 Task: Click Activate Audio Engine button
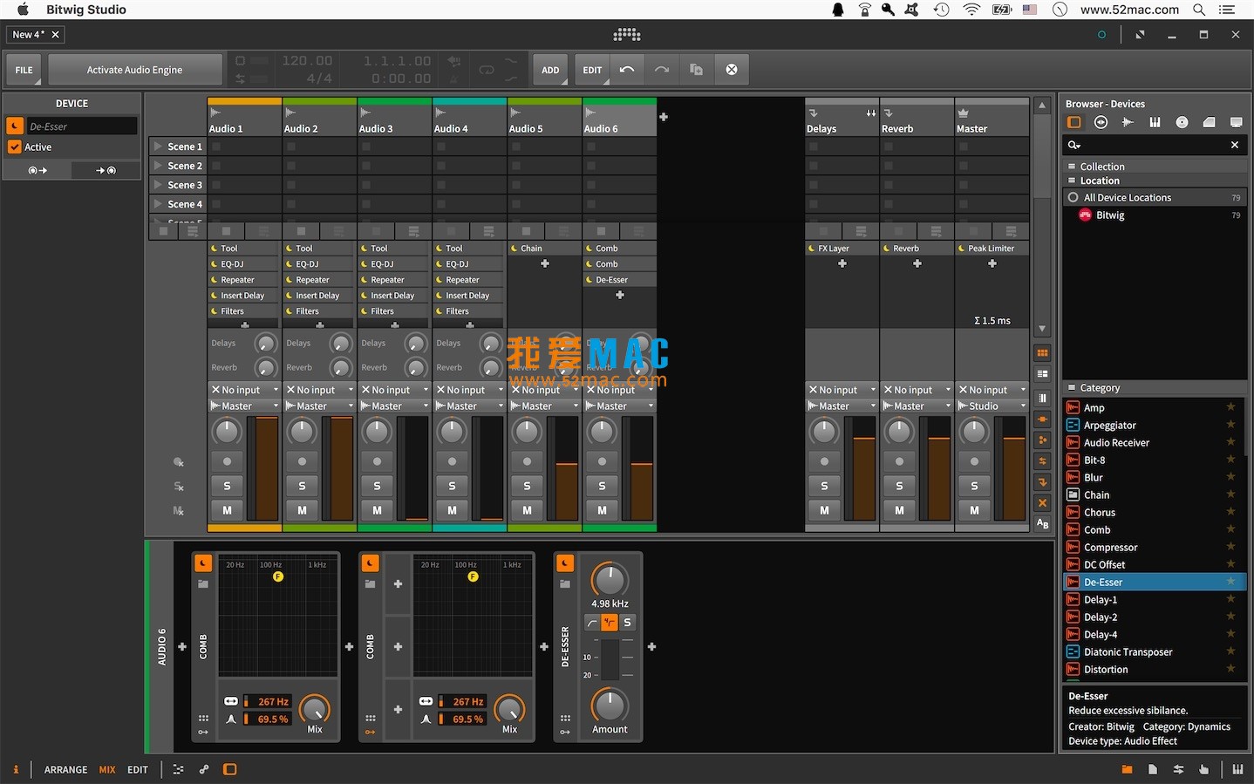pos(135,70)
